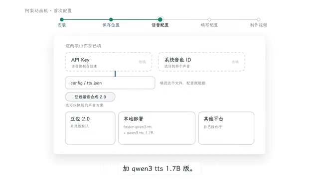Click the 选好的那个声音 hint text

click(x=177, y=66)
